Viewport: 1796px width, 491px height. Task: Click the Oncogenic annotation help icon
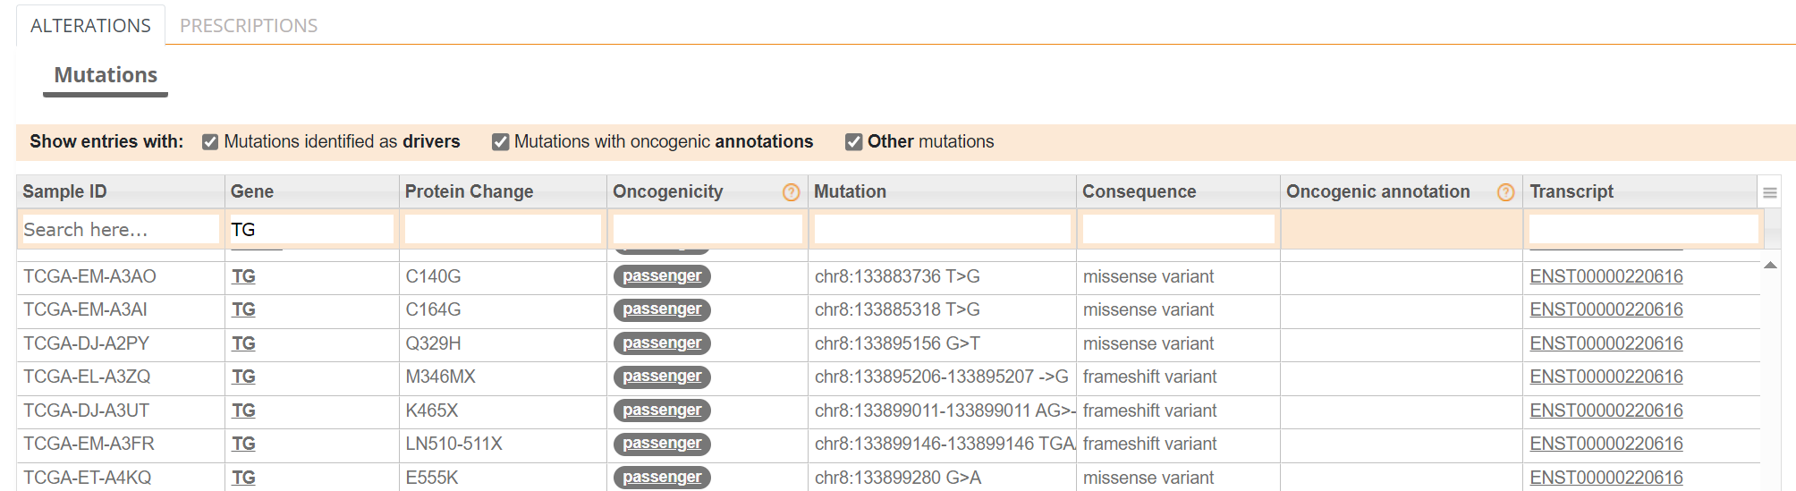tap(1506, 192)
